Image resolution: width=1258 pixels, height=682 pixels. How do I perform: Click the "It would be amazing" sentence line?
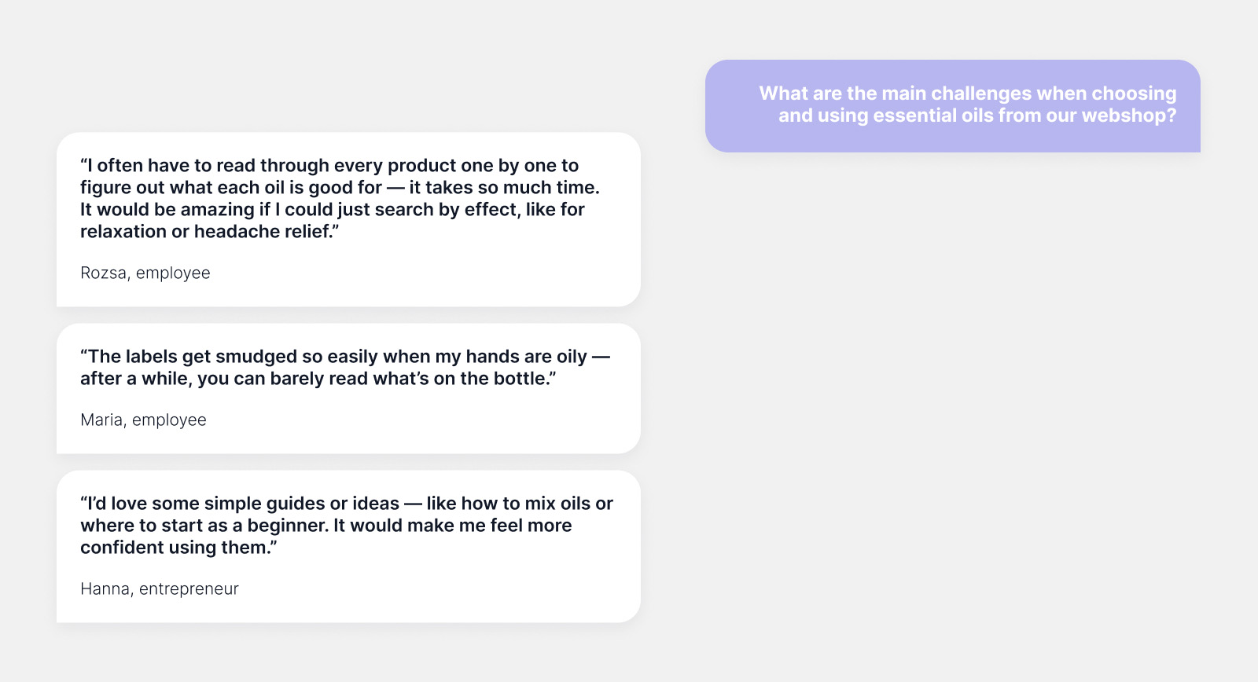click(332, 210)
